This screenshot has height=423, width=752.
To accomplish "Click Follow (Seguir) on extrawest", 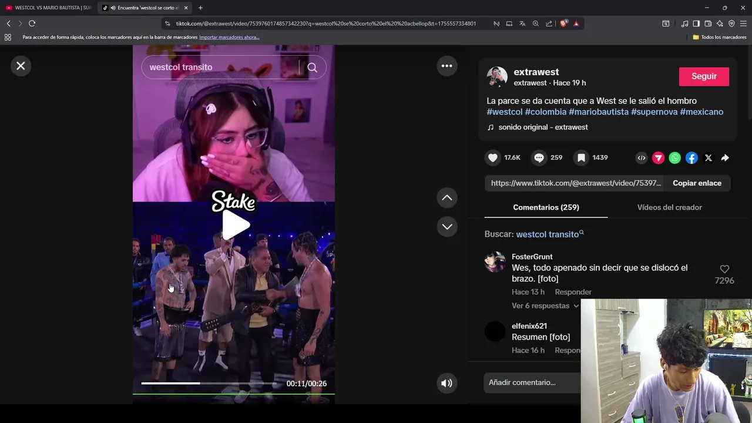I will (704, 76).
